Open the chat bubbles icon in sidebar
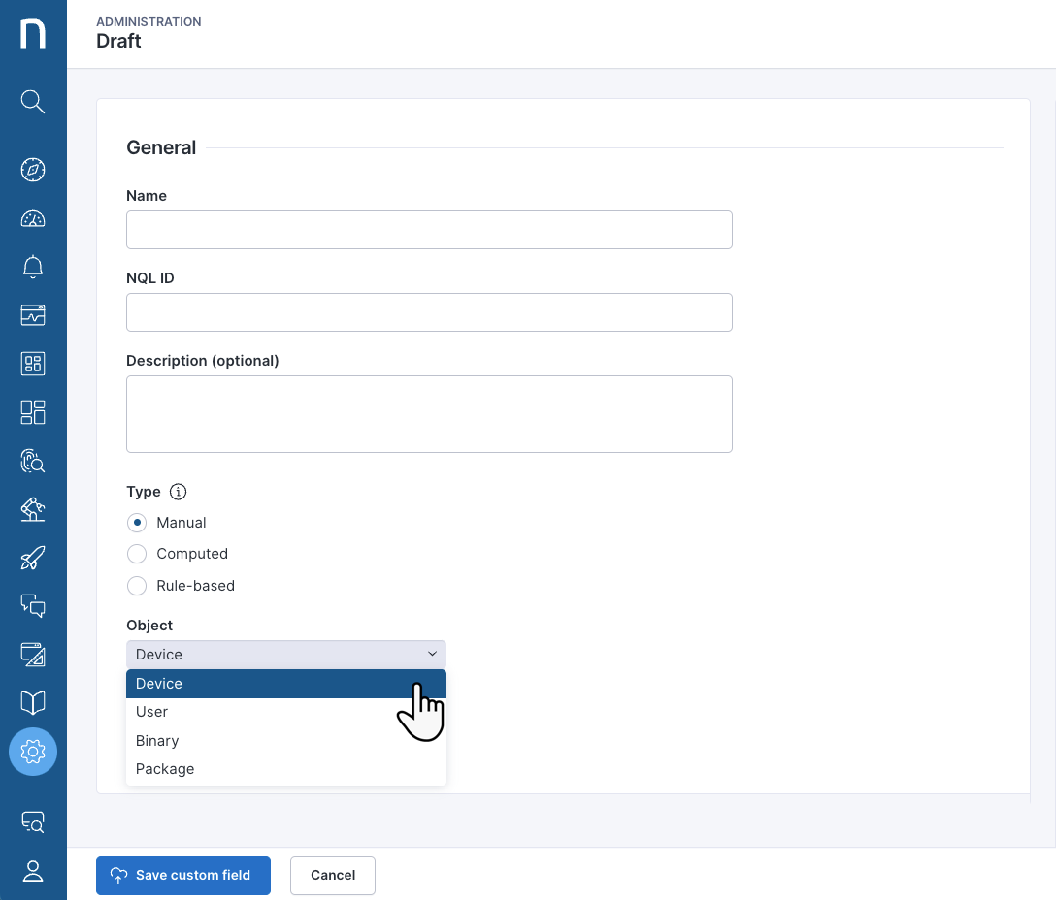 click(33, 606)
